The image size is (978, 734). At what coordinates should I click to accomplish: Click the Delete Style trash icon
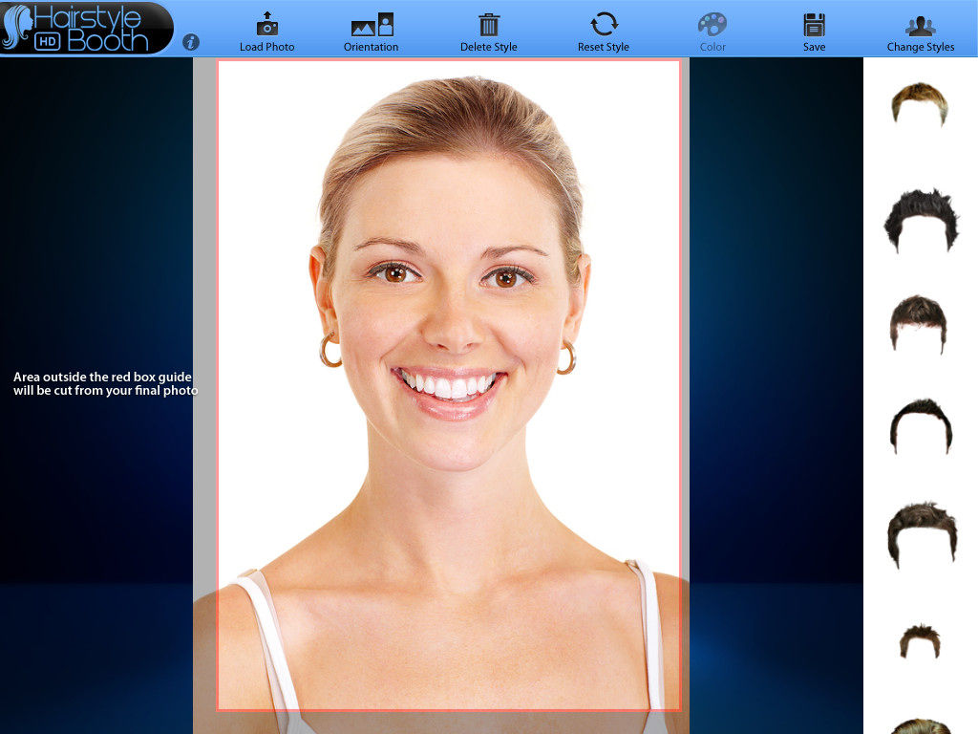[489, 25]
